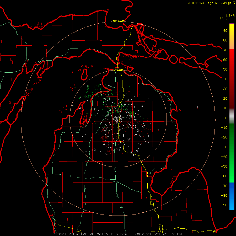The width and height of the screenshot is (236, 236).
Task: Pick the green inbound segment of color bar
Action: (x=232, y=153)
